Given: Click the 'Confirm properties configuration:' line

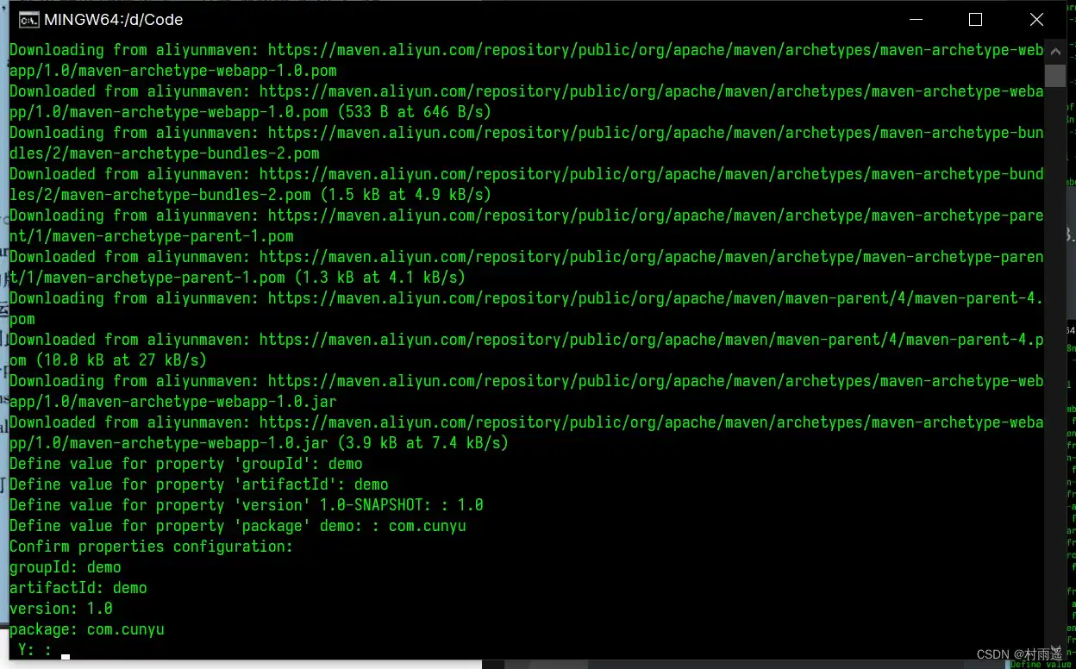Looking at the screenshot, I should tap(151, 547).
